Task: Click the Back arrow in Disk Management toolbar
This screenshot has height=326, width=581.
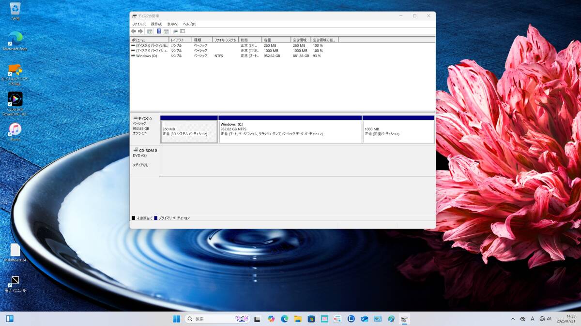Action: [x=134, y=31]
